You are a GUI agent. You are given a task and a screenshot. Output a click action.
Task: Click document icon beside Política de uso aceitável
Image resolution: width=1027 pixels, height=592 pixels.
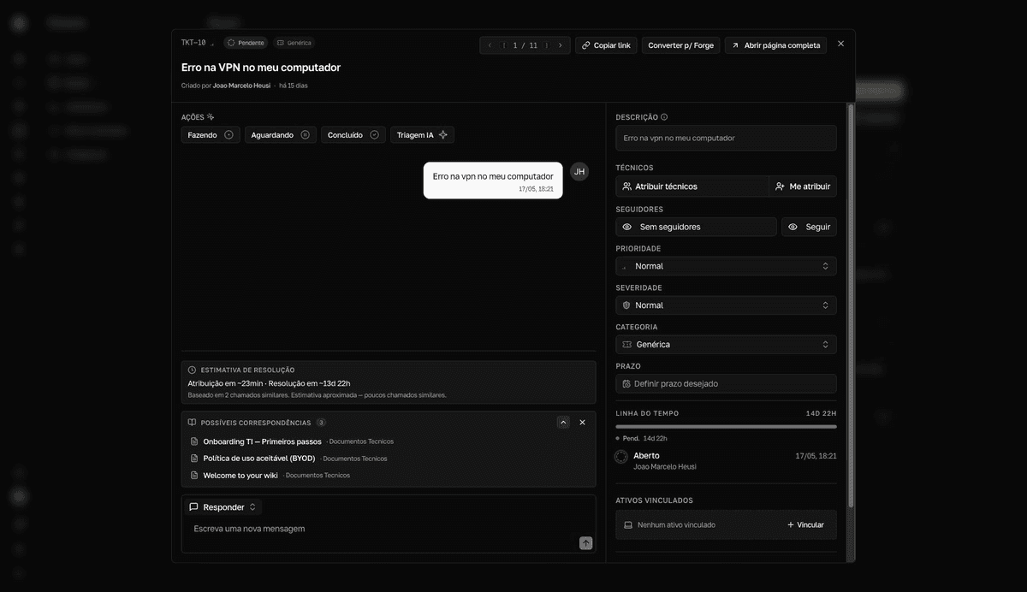tap(194, 459)
